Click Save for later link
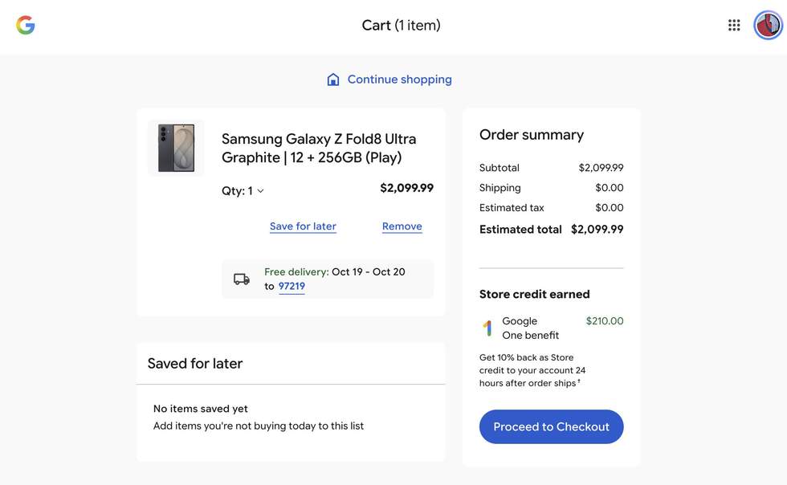 303,226
